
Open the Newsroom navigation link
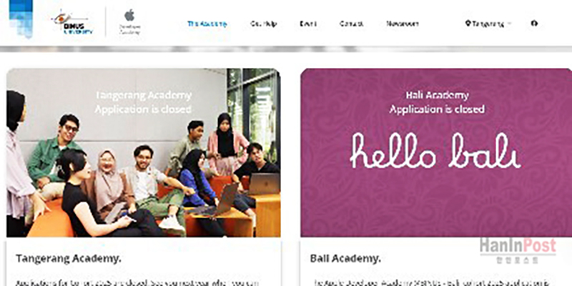click(x=403, y=24)
